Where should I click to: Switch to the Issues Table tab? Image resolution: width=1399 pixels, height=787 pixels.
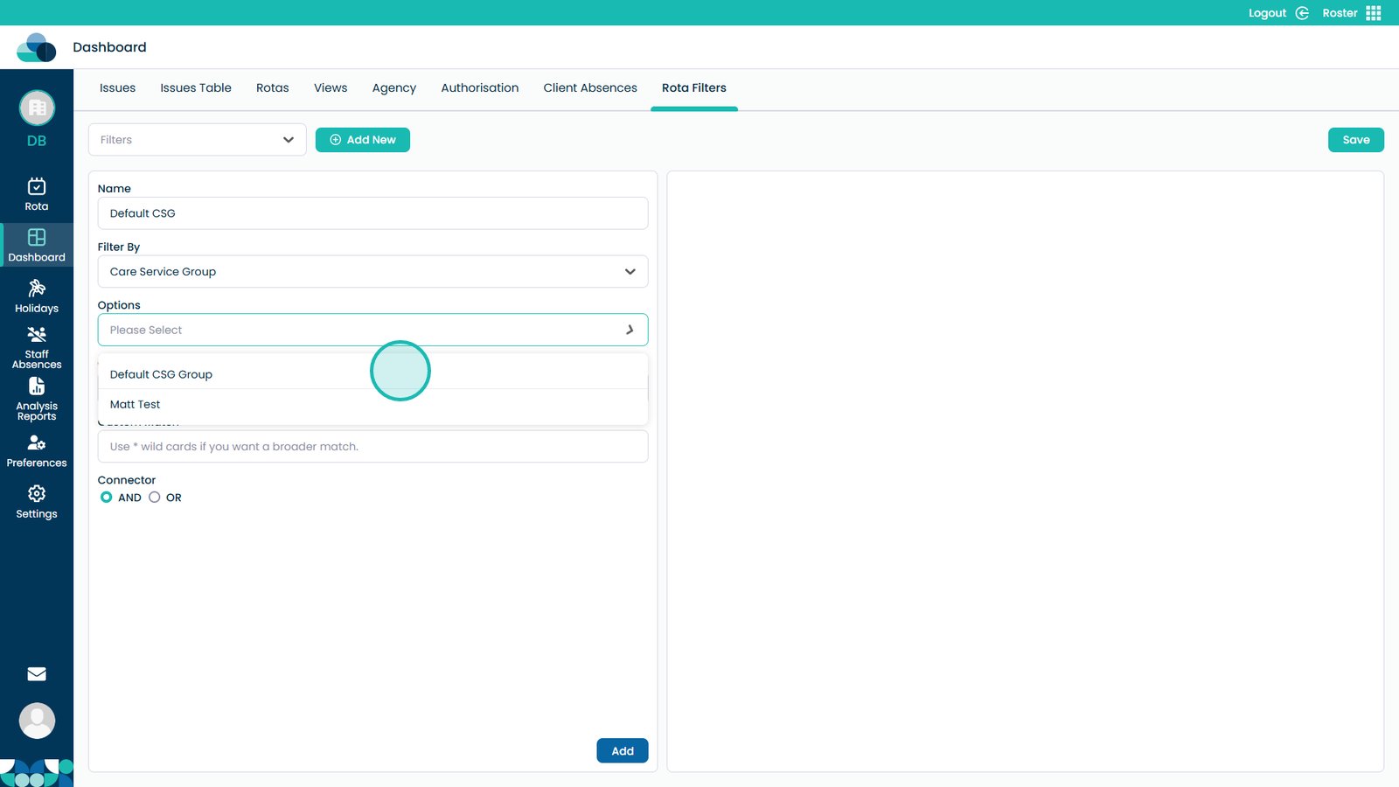(196, 88)
